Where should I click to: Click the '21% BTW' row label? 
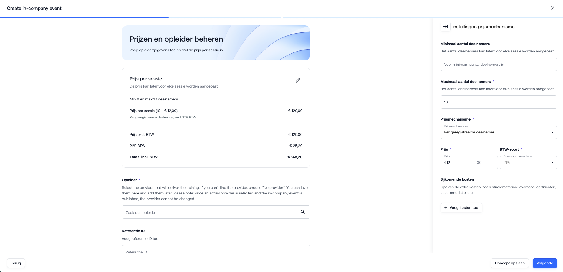(138, 146)
